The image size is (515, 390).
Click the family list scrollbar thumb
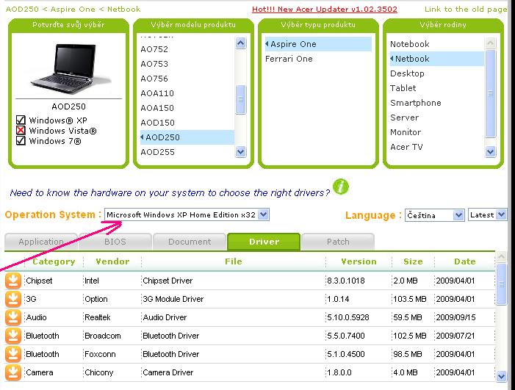click(x=490, y=93)
